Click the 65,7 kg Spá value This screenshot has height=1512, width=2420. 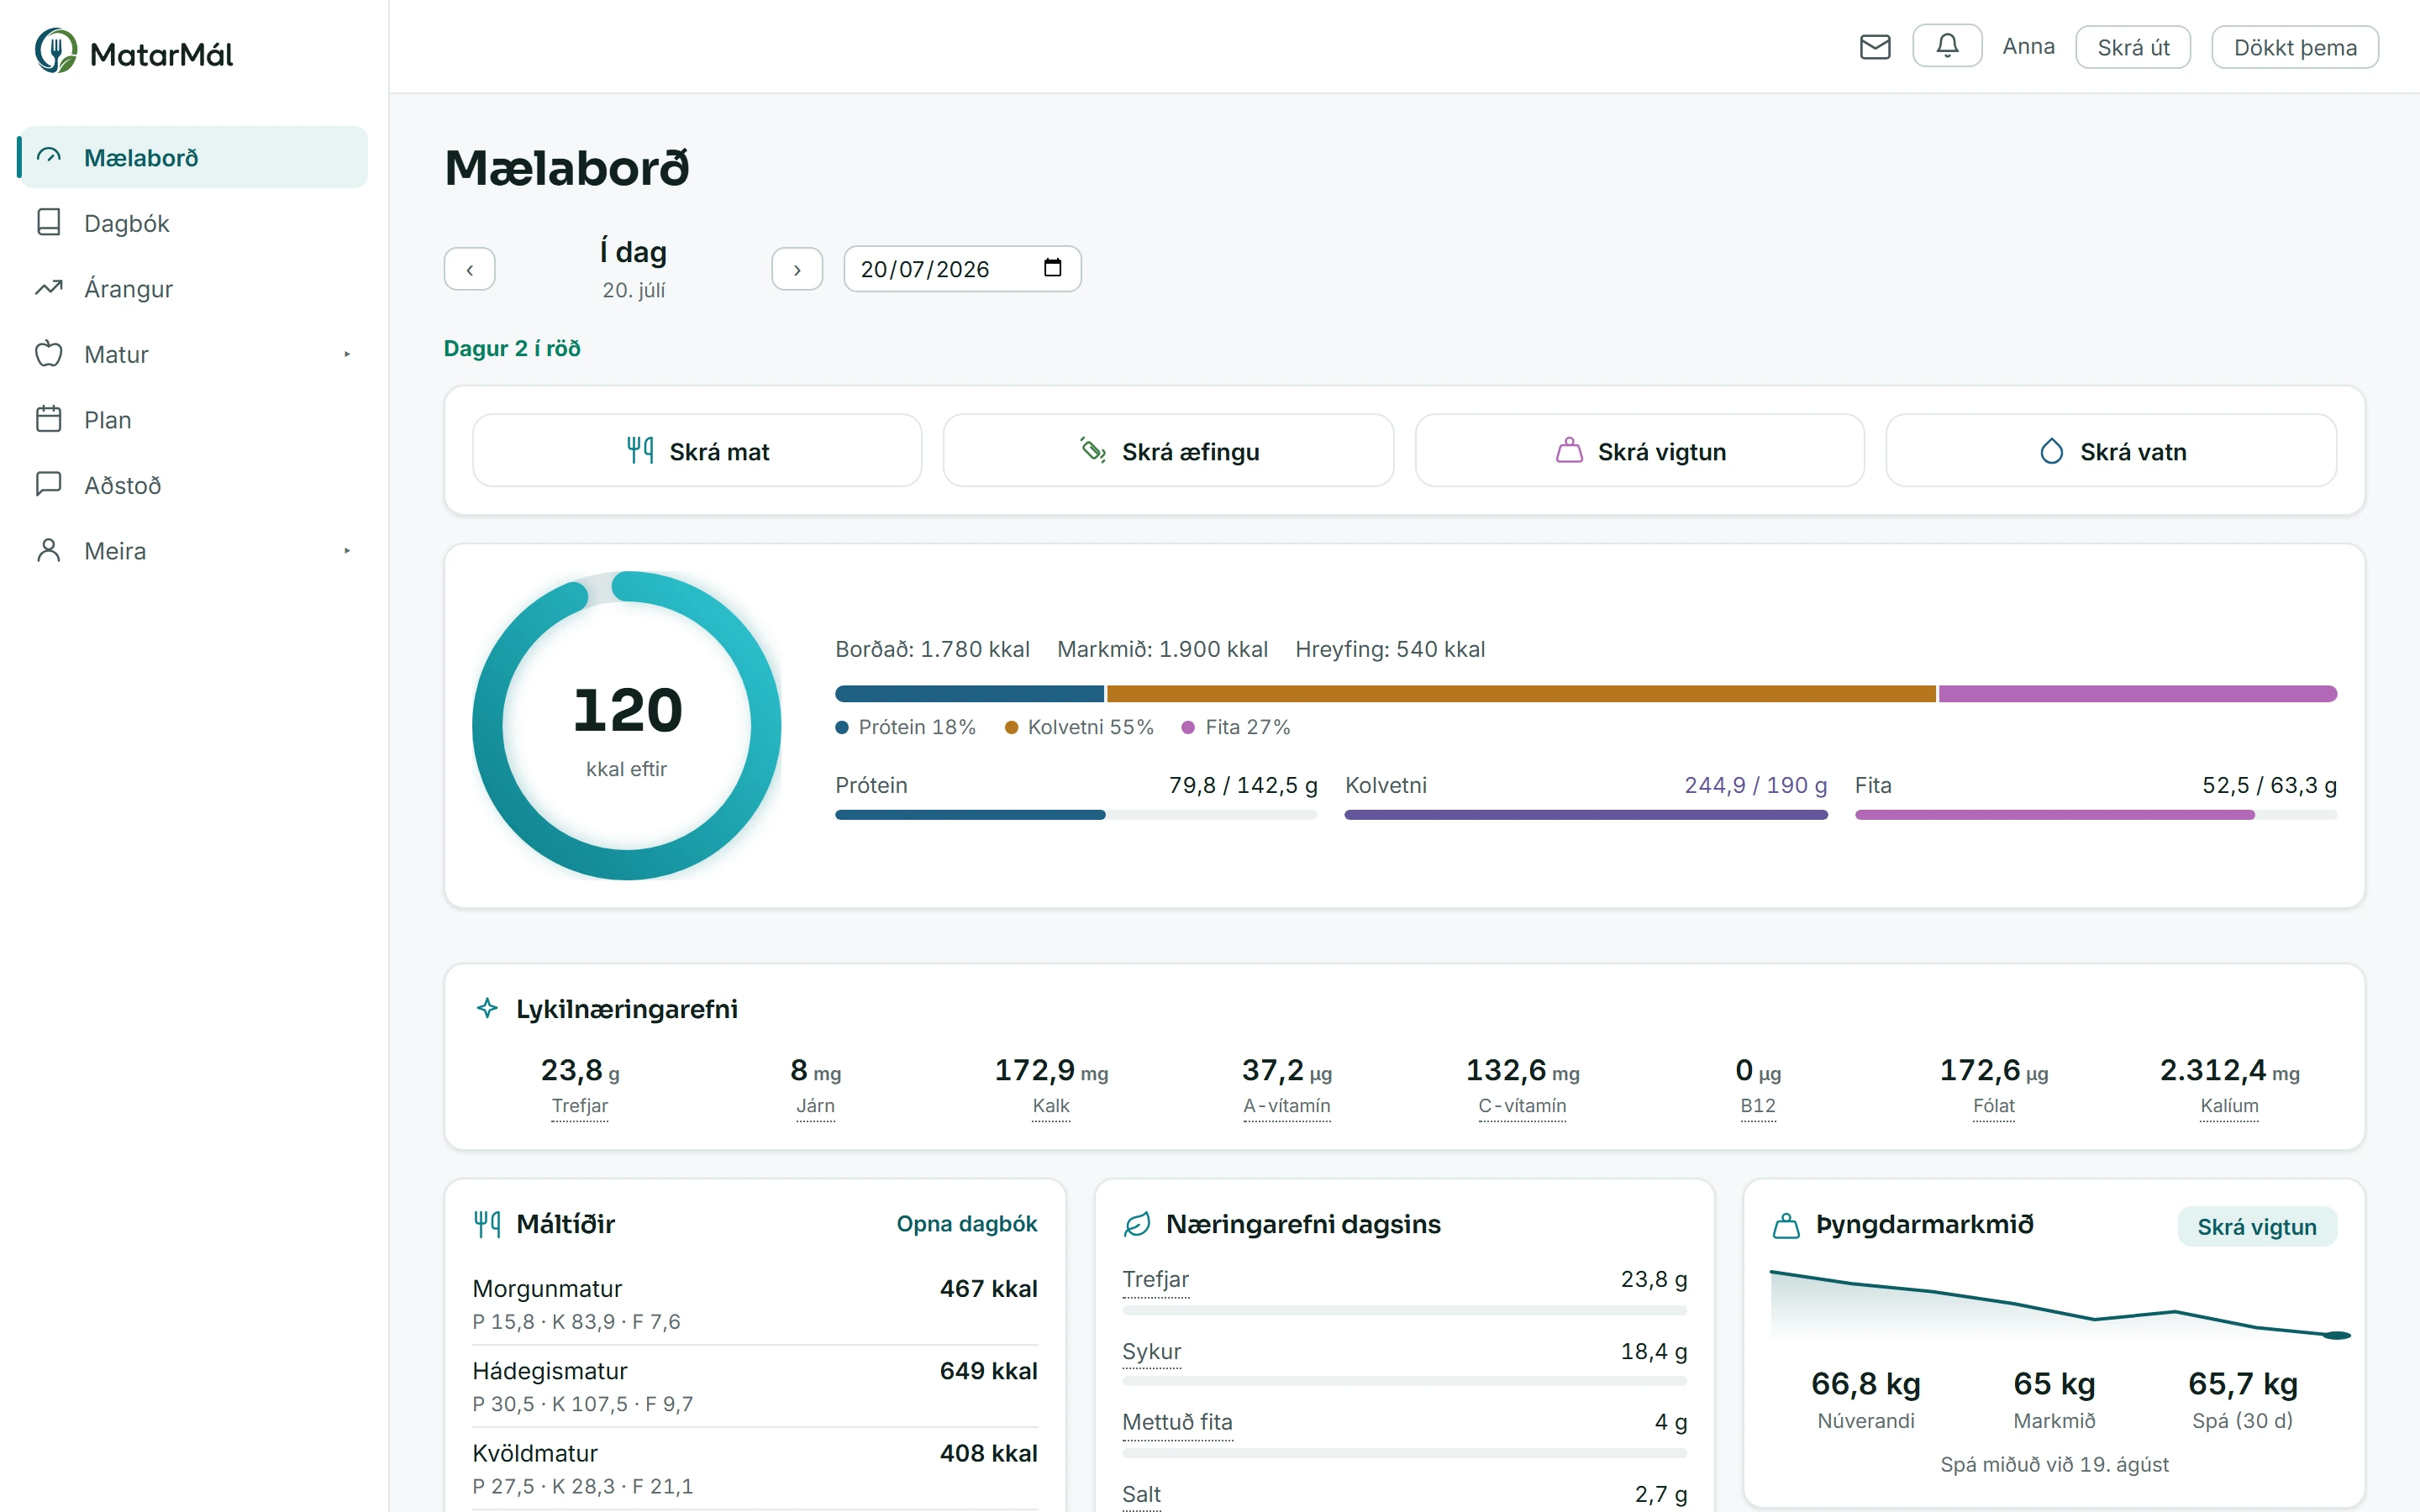(2243, 1384)
